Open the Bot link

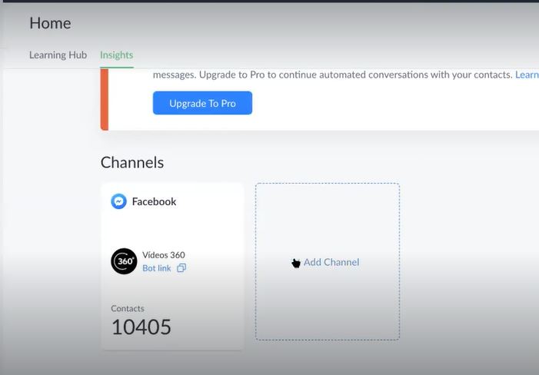click(156, 268)
